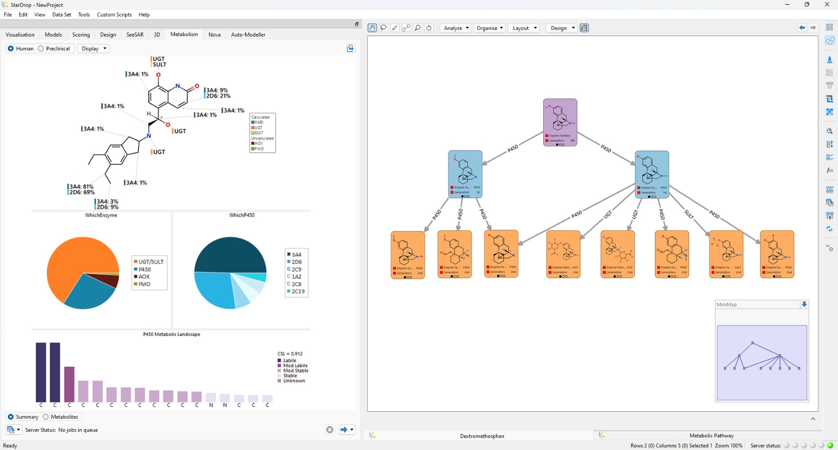Click the stop job icon near server status
This screenshot has height=450, width=838.
point(329,430)
